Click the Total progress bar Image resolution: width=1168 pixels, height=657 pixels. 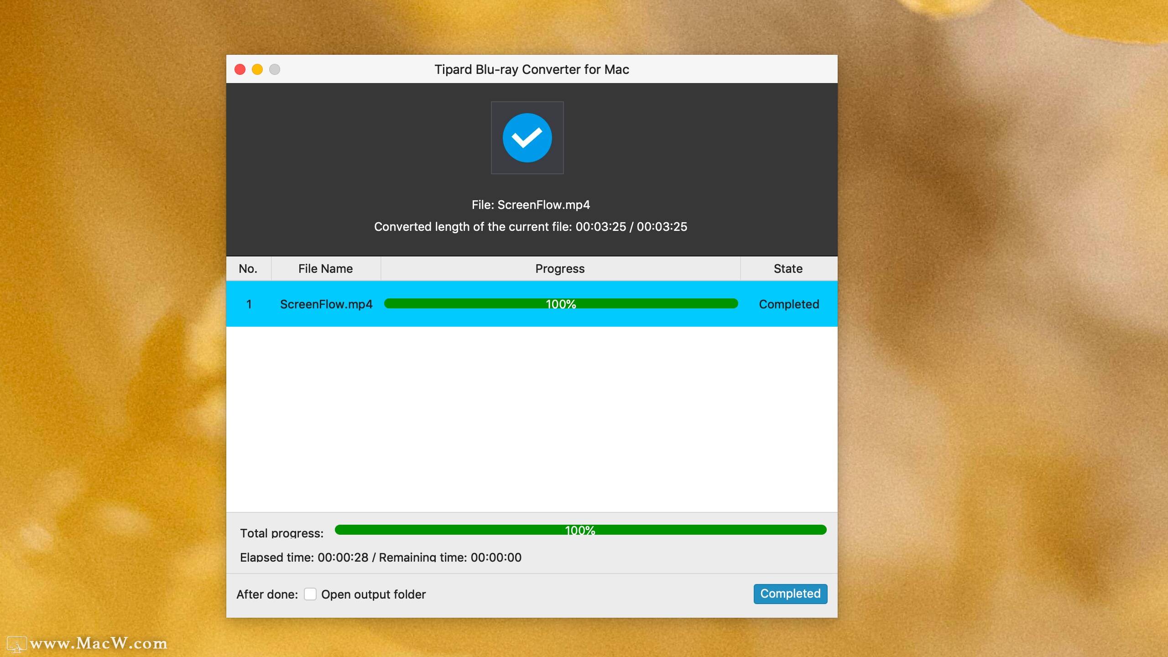580,530
